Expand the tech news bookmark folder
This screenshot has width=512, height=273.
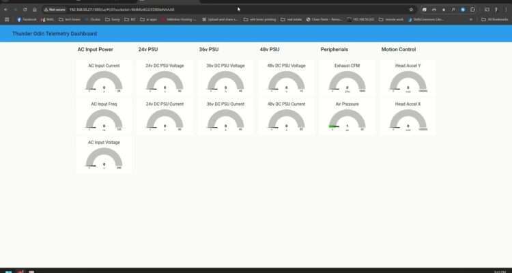(x=71, y=19)
